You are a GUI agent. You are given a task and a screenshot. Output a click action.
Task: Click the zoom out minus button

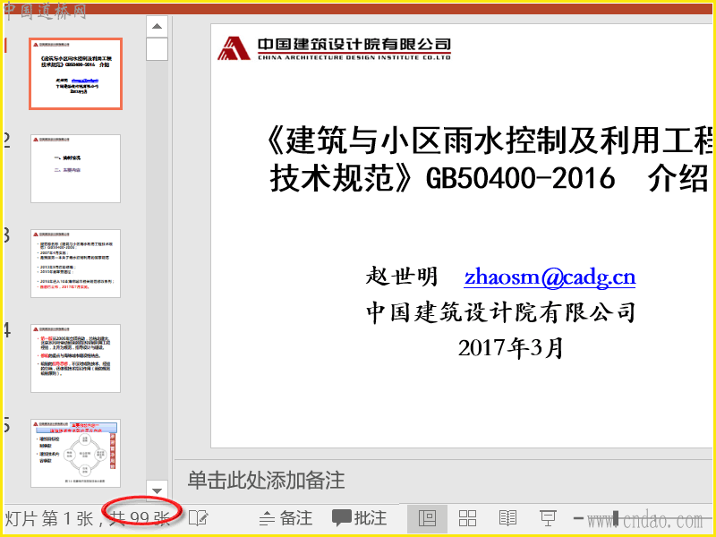[578, 518]
